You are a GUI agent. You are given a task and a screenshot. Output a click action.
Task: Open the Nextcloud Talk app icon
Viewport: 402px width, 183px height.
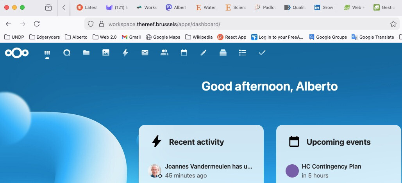click(x=67, y=53)
